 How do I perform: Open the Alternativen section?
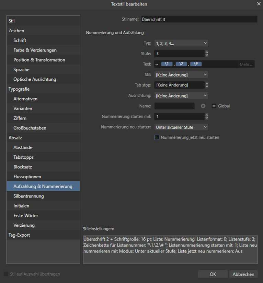(43, 99)
